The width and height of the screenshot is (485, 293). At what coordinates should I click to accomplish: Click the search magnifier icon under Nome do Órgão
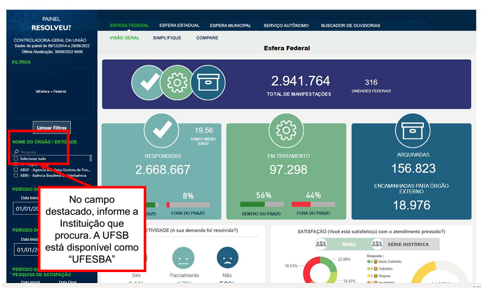(16, 152)
